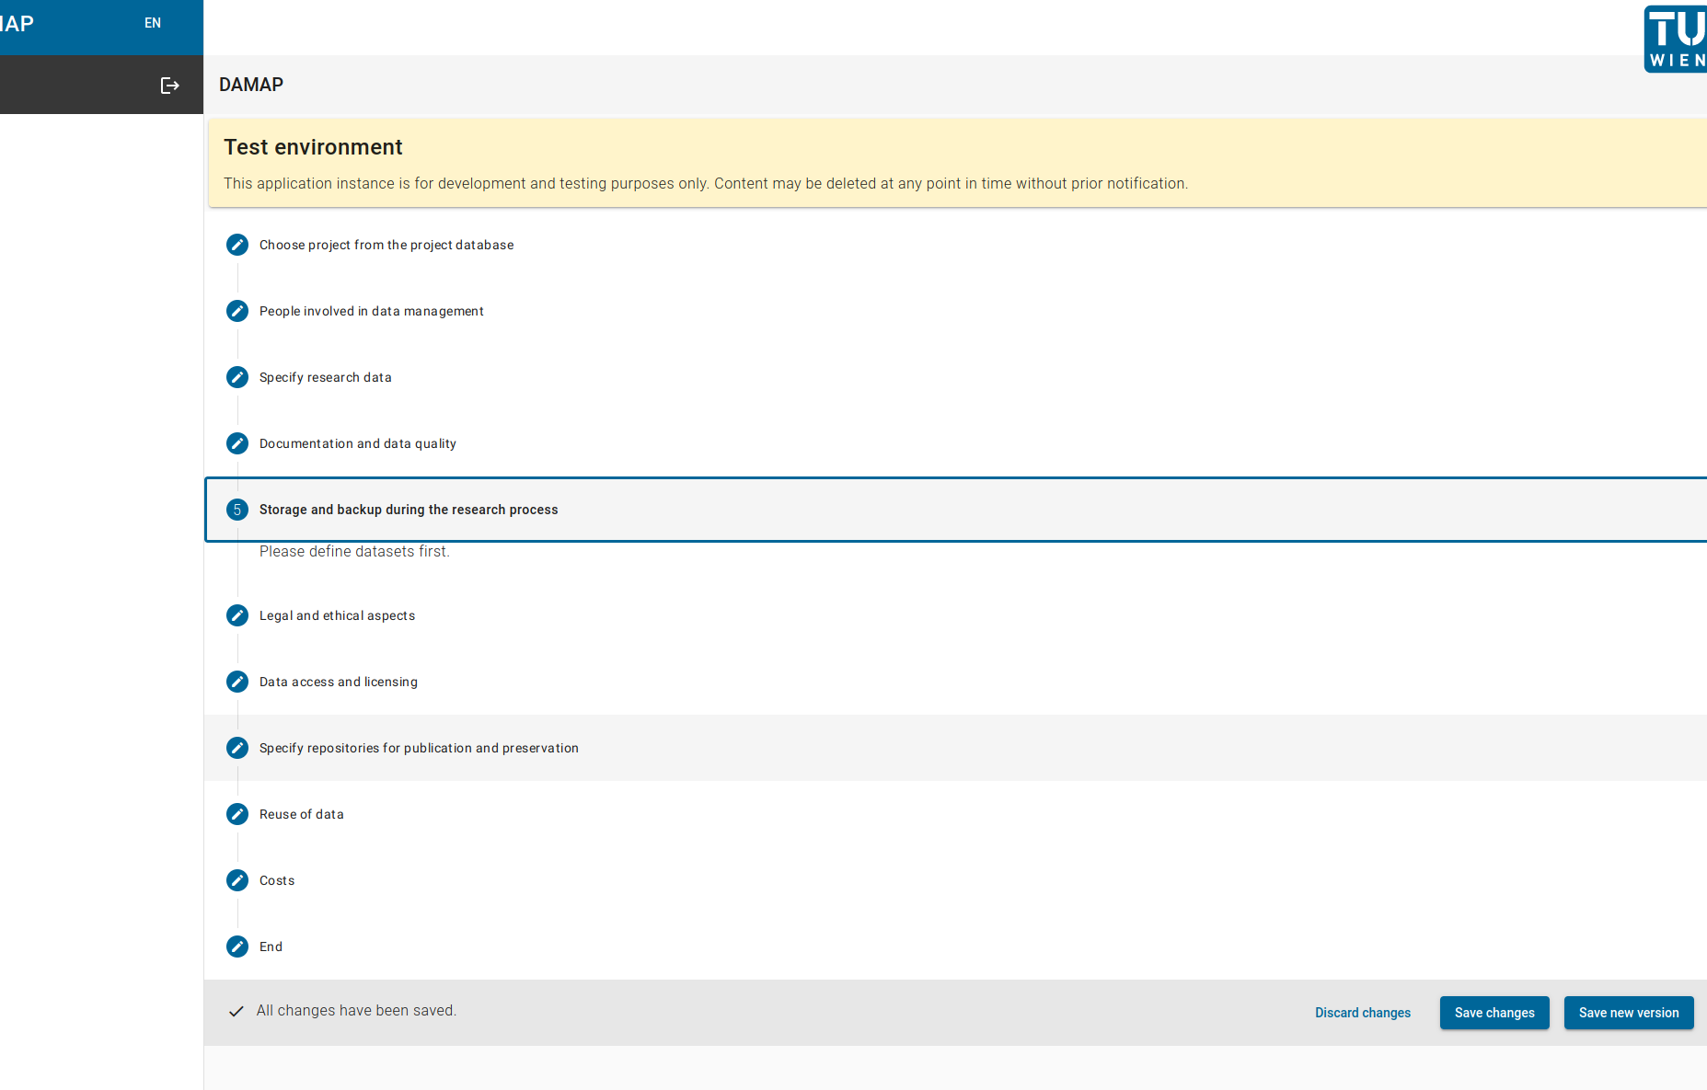Image resolution: width=1707 pixels, height=1090 pixels.
Task: Click the 'Test environment' banner heading
Action: tap(313, 147)
